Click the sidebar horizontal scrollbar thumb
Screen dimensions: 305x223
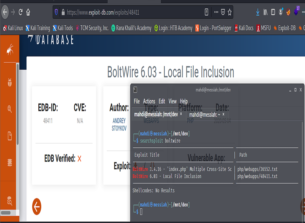pos(6,213)
